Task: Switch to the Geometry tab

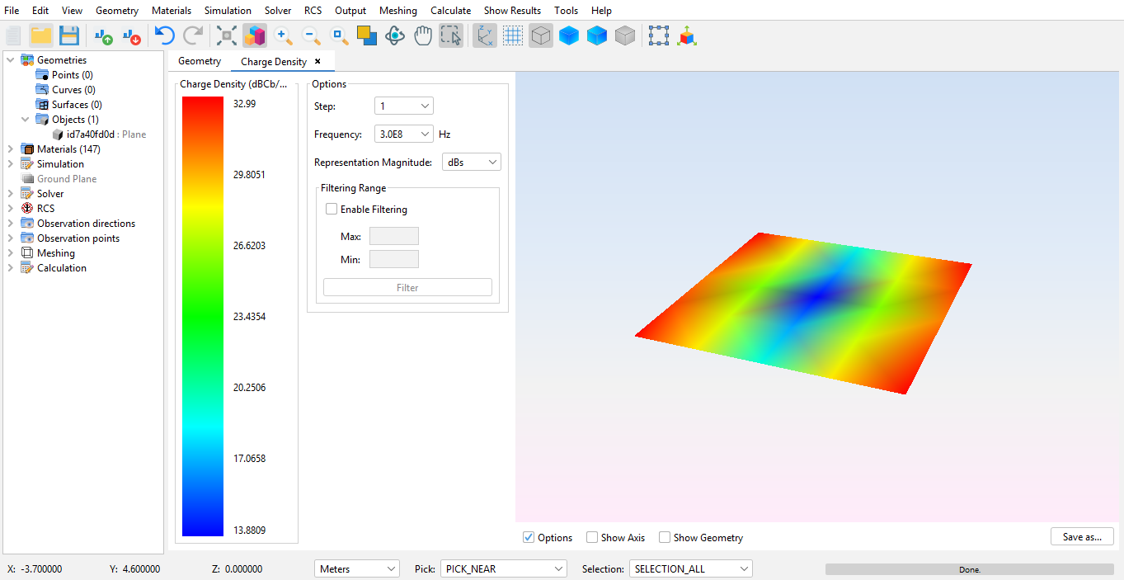Action: [x=200, y=61]
